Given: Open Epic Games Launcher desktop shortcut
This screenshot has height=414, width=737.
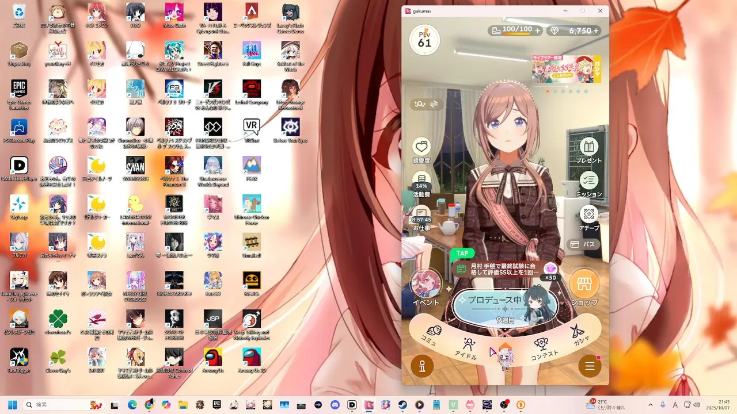Looking at the screenshot, I should tap(19, 95).
